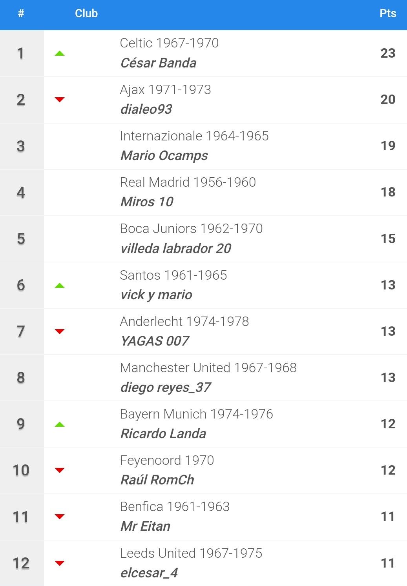Select the # rank column header

pos(21,13)
